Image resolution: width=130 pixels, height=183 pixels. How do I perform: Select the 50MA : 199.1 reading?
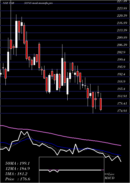pos(17,163)
